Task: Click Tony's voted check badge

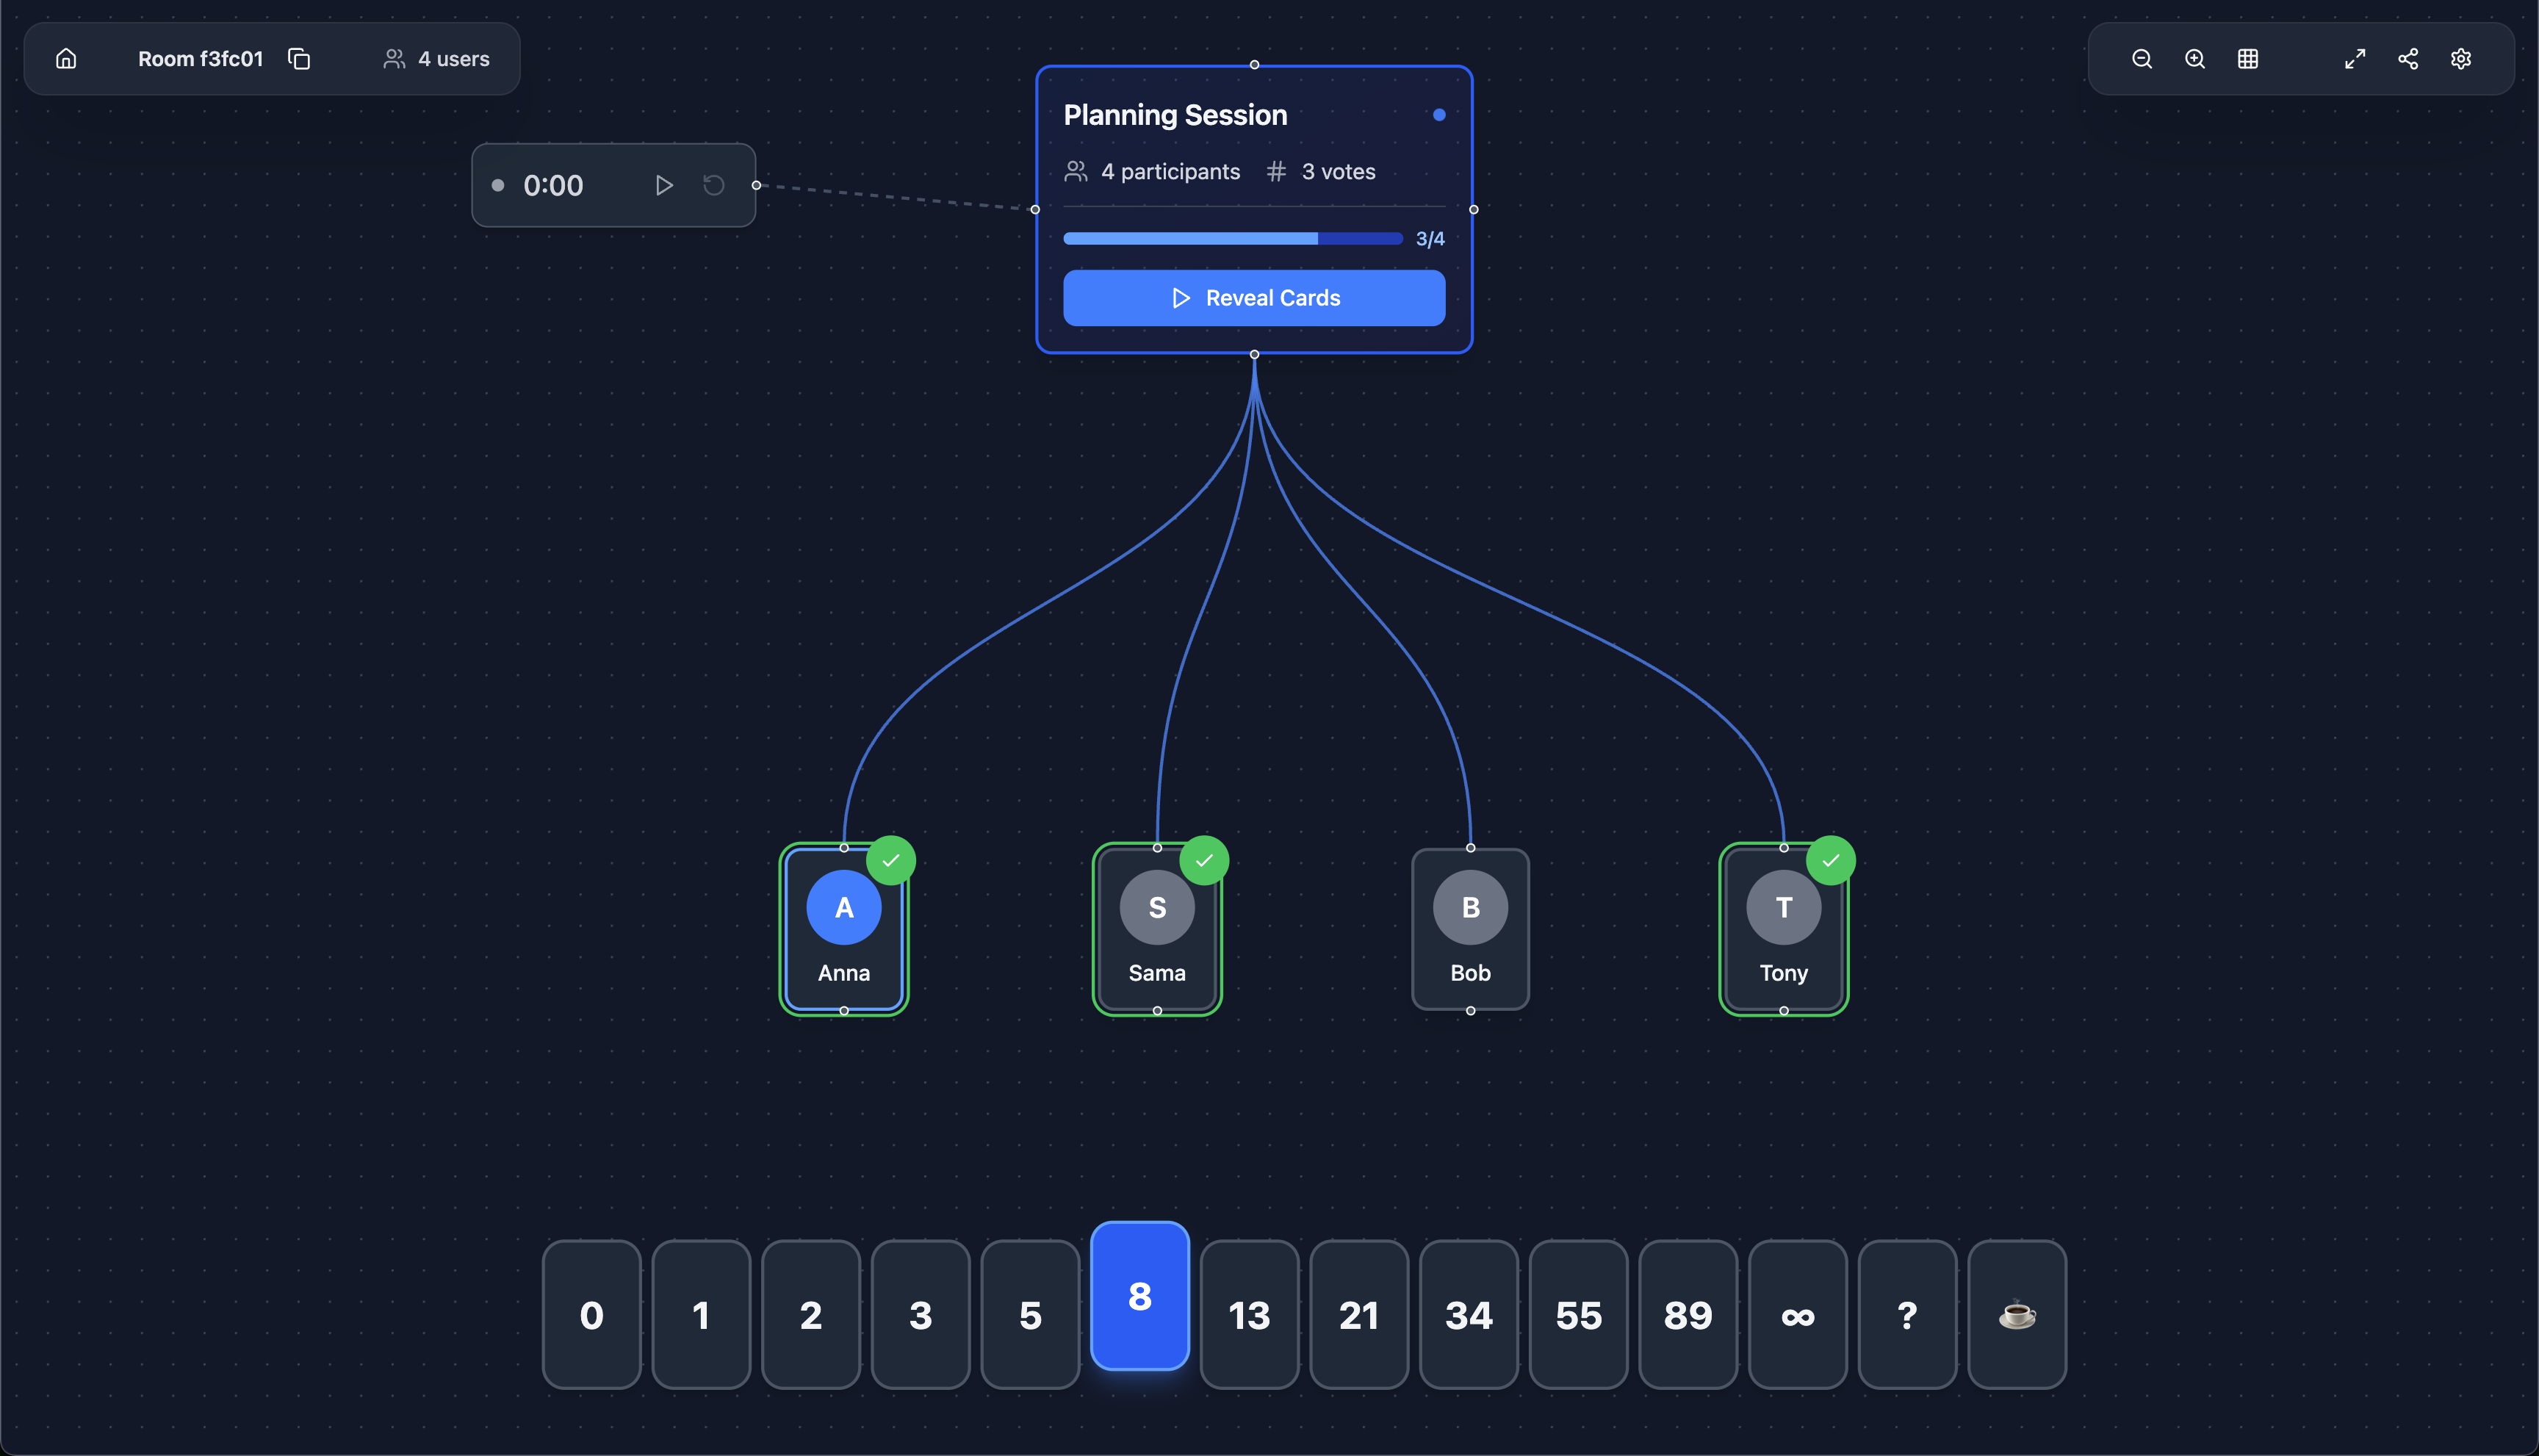Action: point(1831,860)
